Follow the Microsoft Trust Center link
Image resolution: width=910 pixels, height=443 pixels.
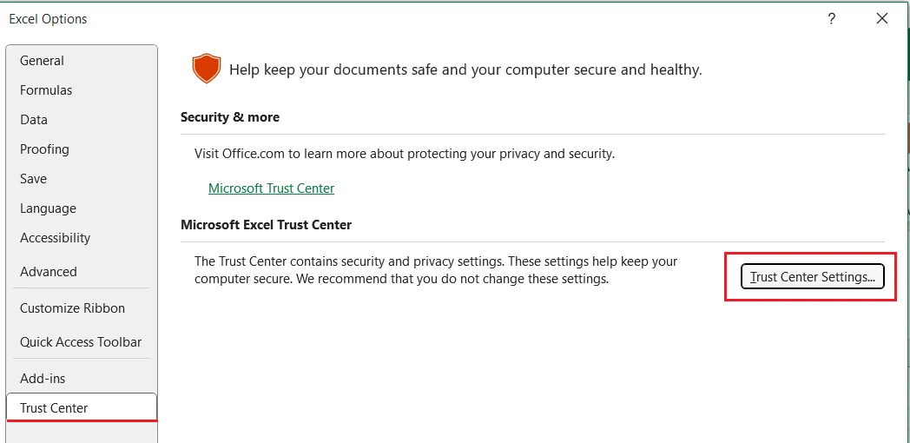(x=271, y=188)
